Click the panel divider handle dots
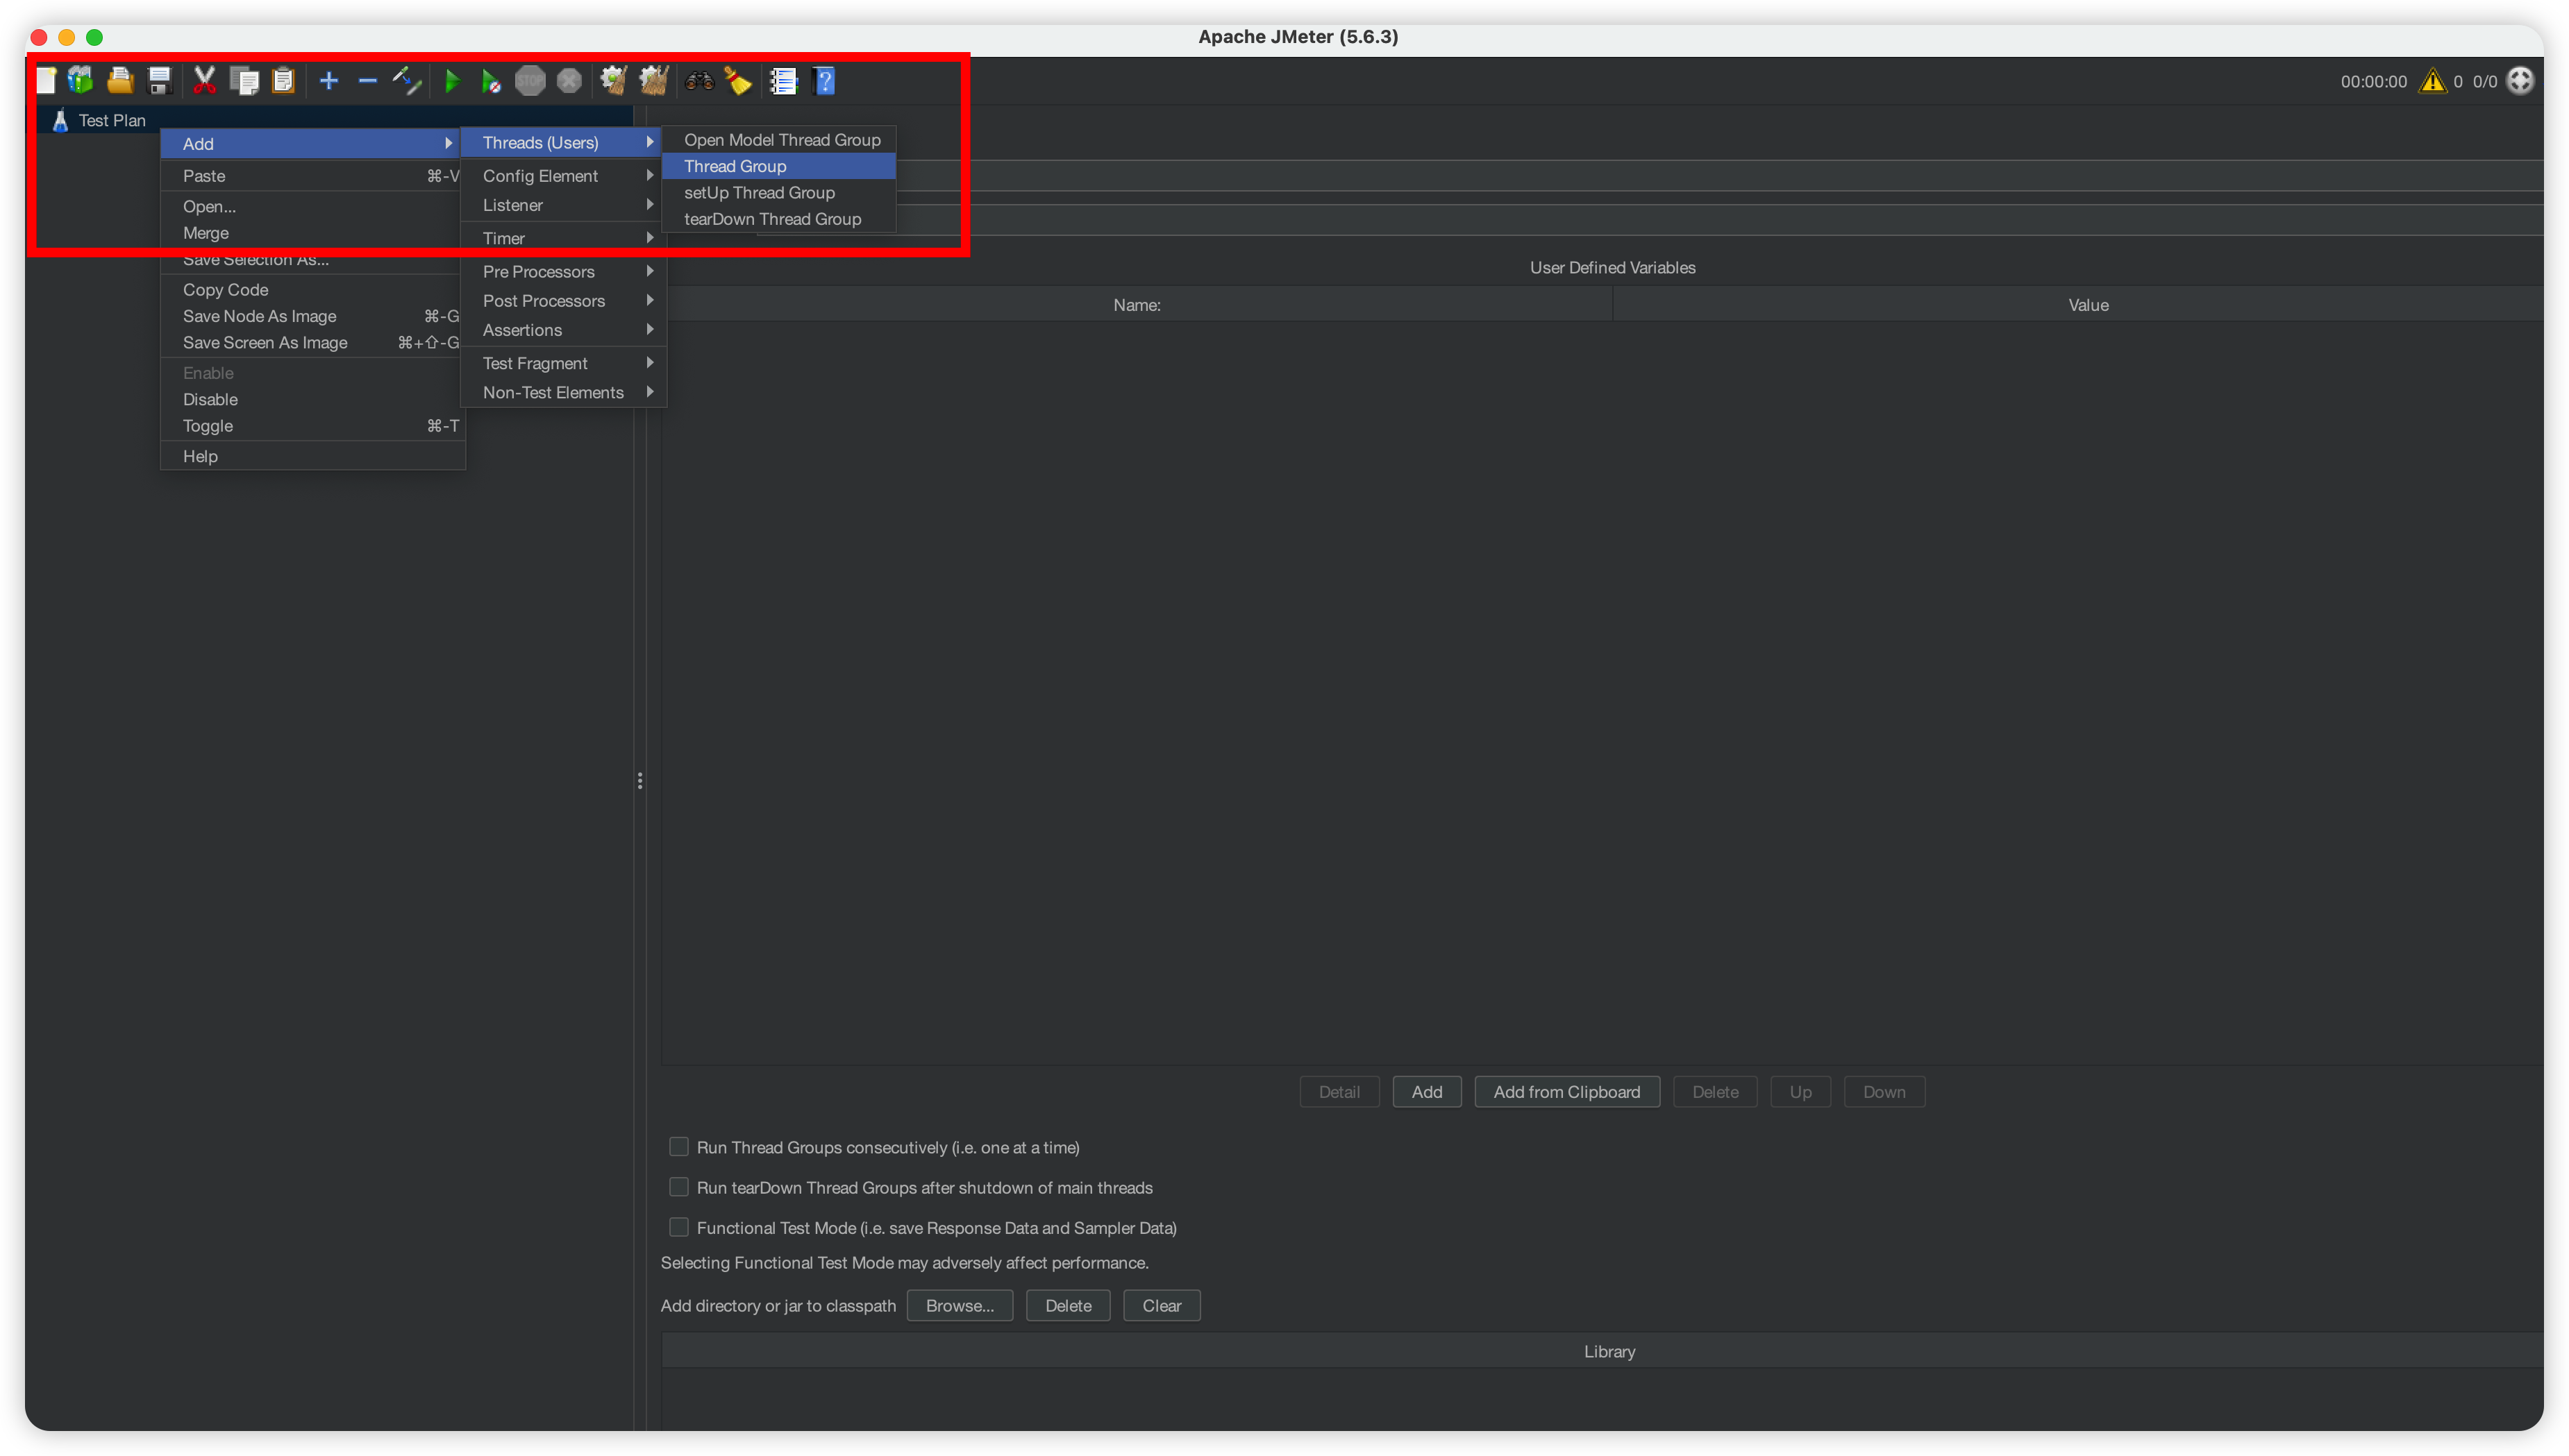This screenshot has width=2569, height=1456. point(639,780)
